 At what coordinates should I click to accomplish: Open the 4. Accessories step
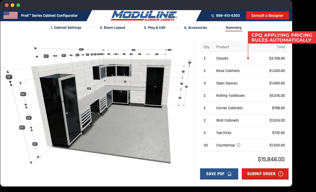[x=195, y=28]
